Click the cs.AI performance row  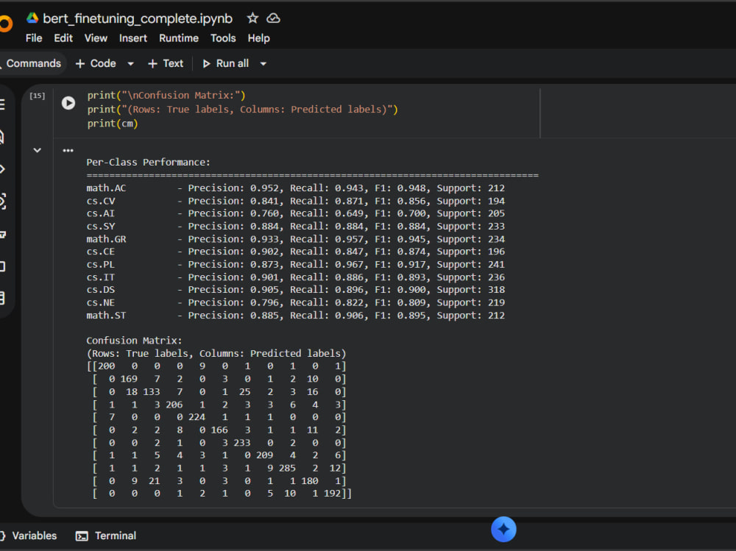[295, 213]
